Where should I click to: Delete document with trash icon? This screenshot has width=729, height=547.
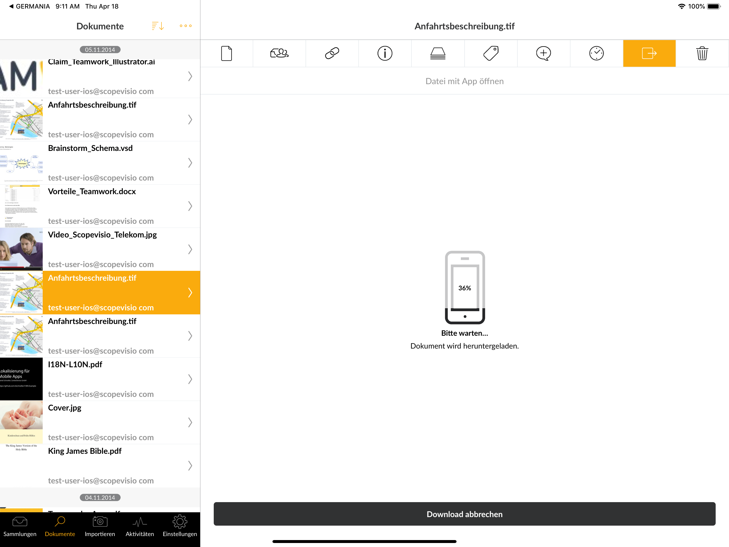[x=702, y=53]
